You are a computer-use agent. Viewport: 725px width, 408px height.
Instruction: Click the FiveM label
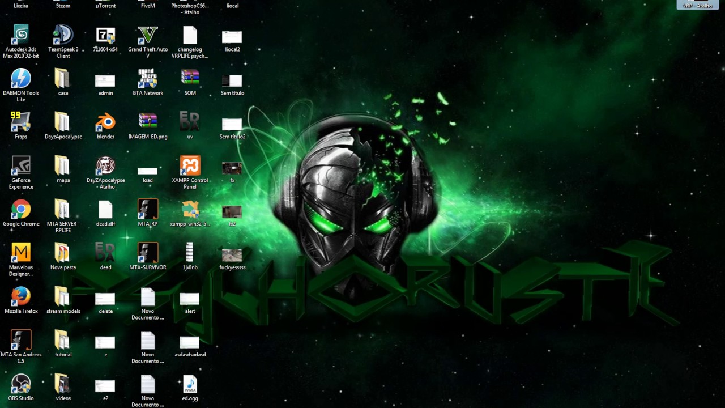point(148,6)
